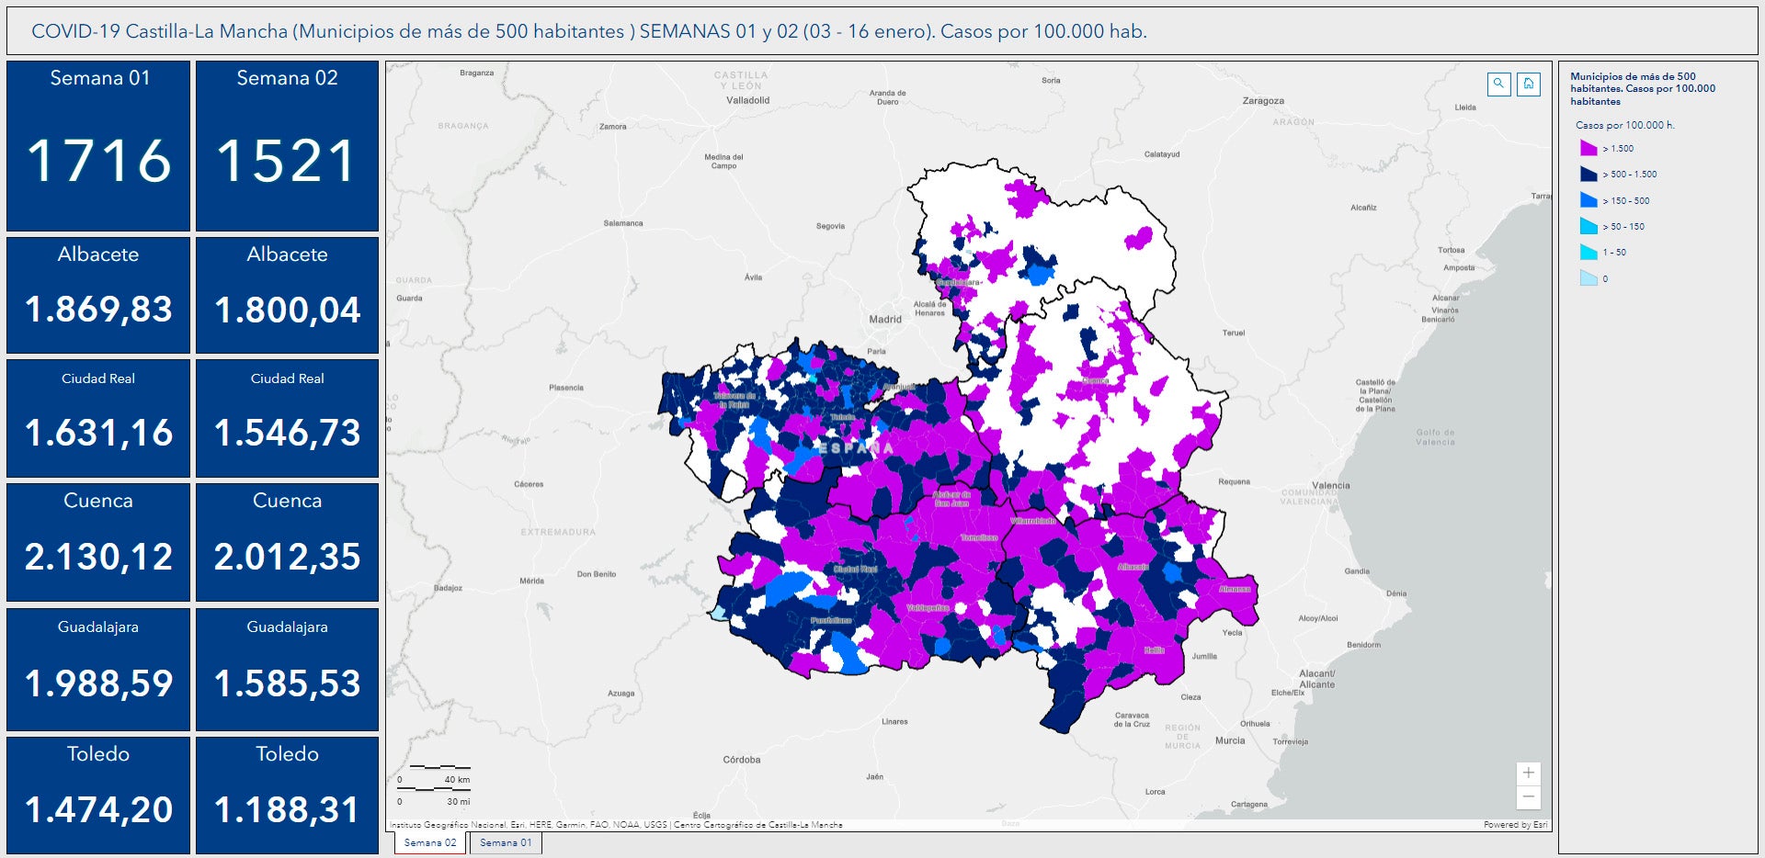The width and height of the screenshot is (1765, 858).
Task: Click the Murcia label on the map
Action: pyautogui.click(x=1230, y=740)
